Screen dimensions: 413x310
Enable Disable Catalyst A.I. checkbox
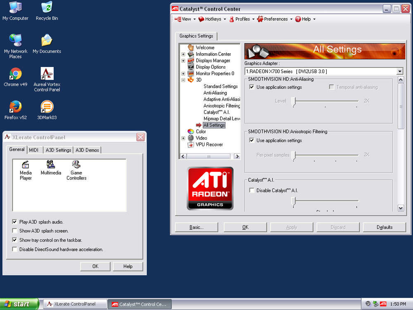pyautogui.click(x=252, y=190)
